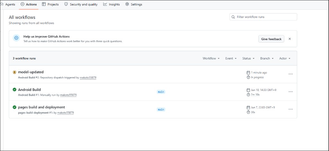The width and height of the screenshot is (329, 151).
Task: Click makoto55879 link in pages build row
Action: (66, 113)
